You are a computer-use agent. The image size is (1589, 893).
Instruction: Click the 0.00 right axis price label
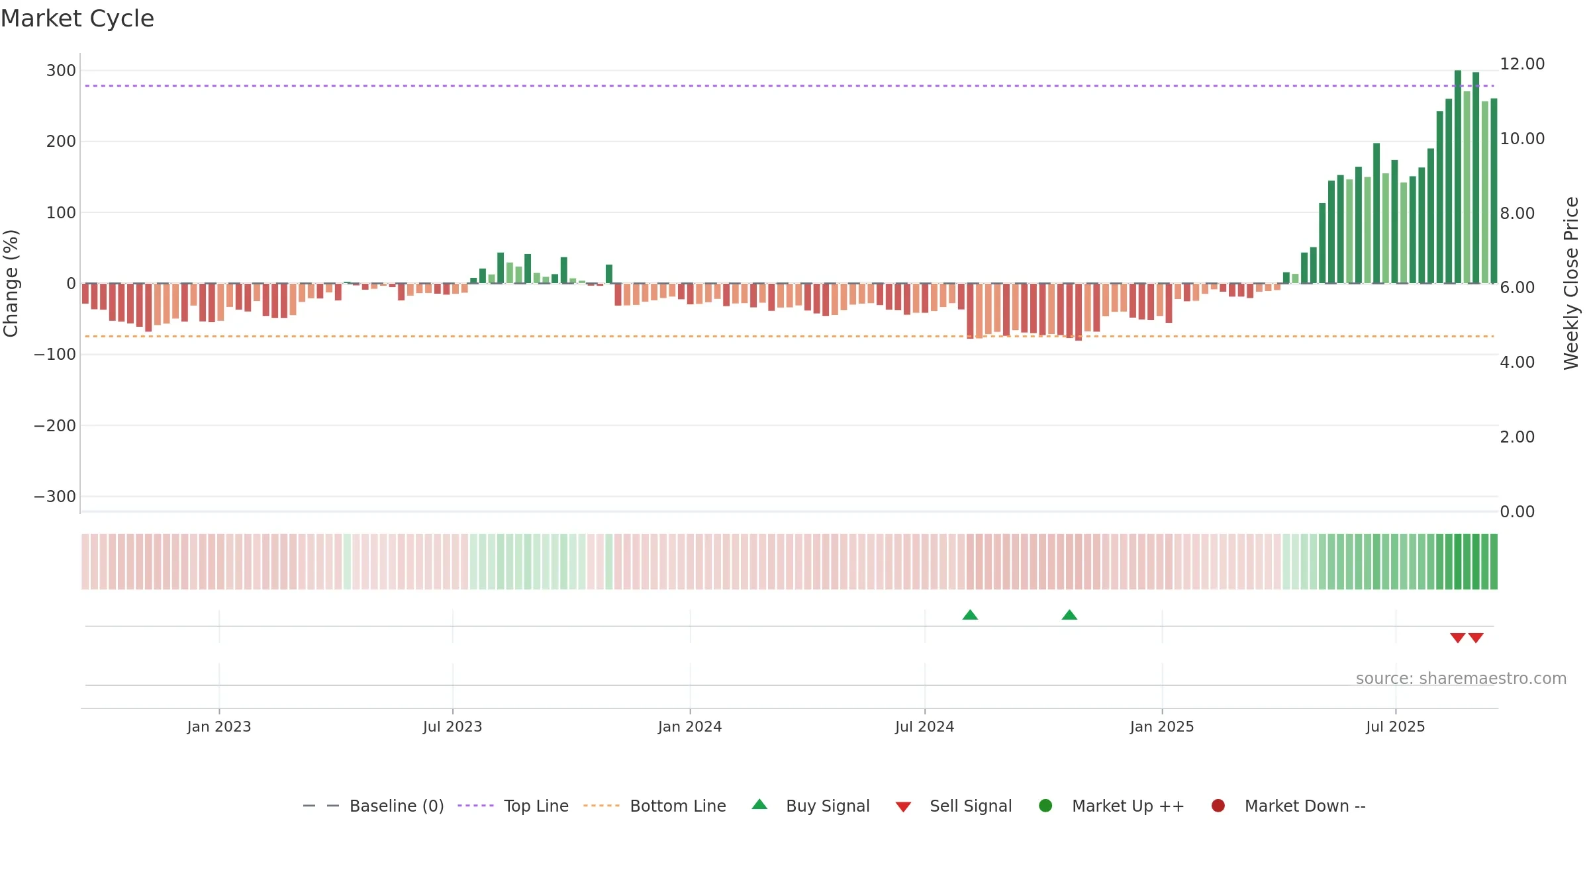coord(1517,512)
